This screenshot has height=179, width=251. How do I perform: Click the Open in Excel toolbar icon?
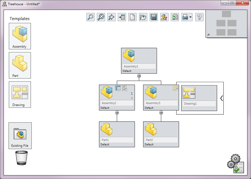[x=175, y=17]
